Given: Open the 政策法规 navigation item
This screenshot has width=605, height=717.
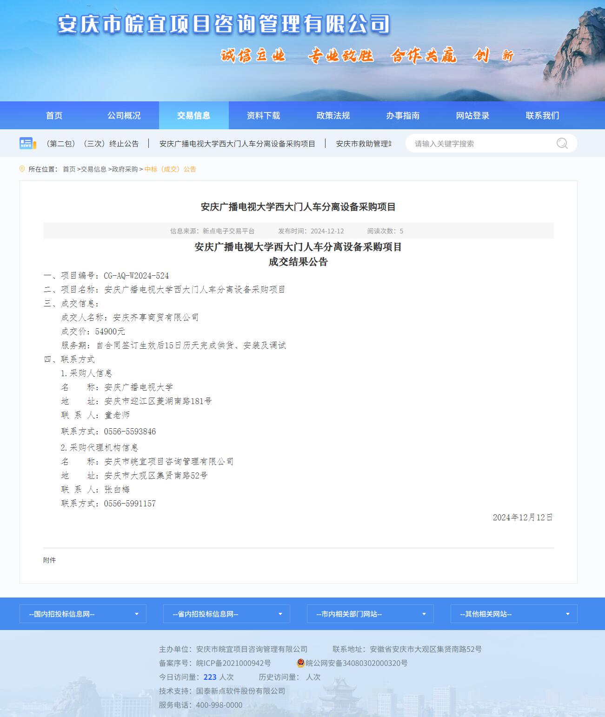Looking at the screenshot, I should [333, 115].
